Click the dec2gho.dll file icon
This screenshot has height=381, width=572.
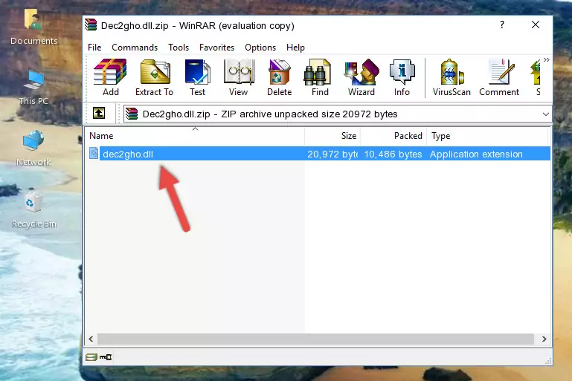tap(94, 153)
